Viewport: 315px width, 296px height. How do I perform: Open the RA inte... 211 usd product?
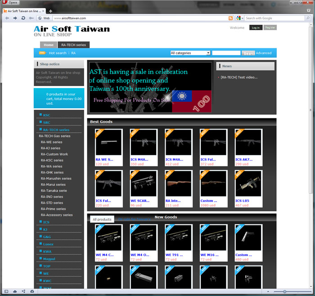point(179,189)
